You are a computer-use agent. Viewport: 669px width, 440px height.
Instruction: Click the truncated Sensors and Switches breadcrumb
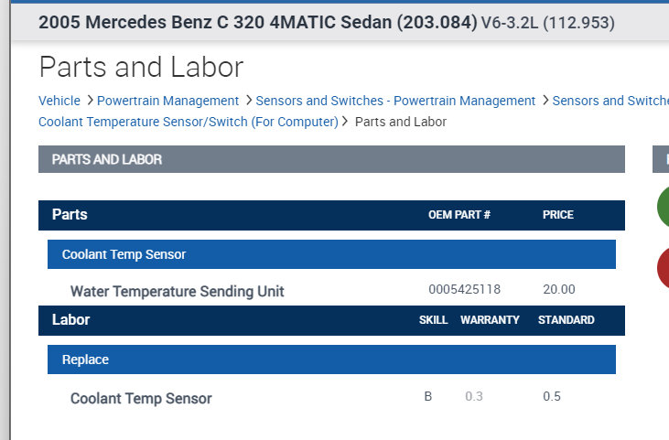pos(610,101)
